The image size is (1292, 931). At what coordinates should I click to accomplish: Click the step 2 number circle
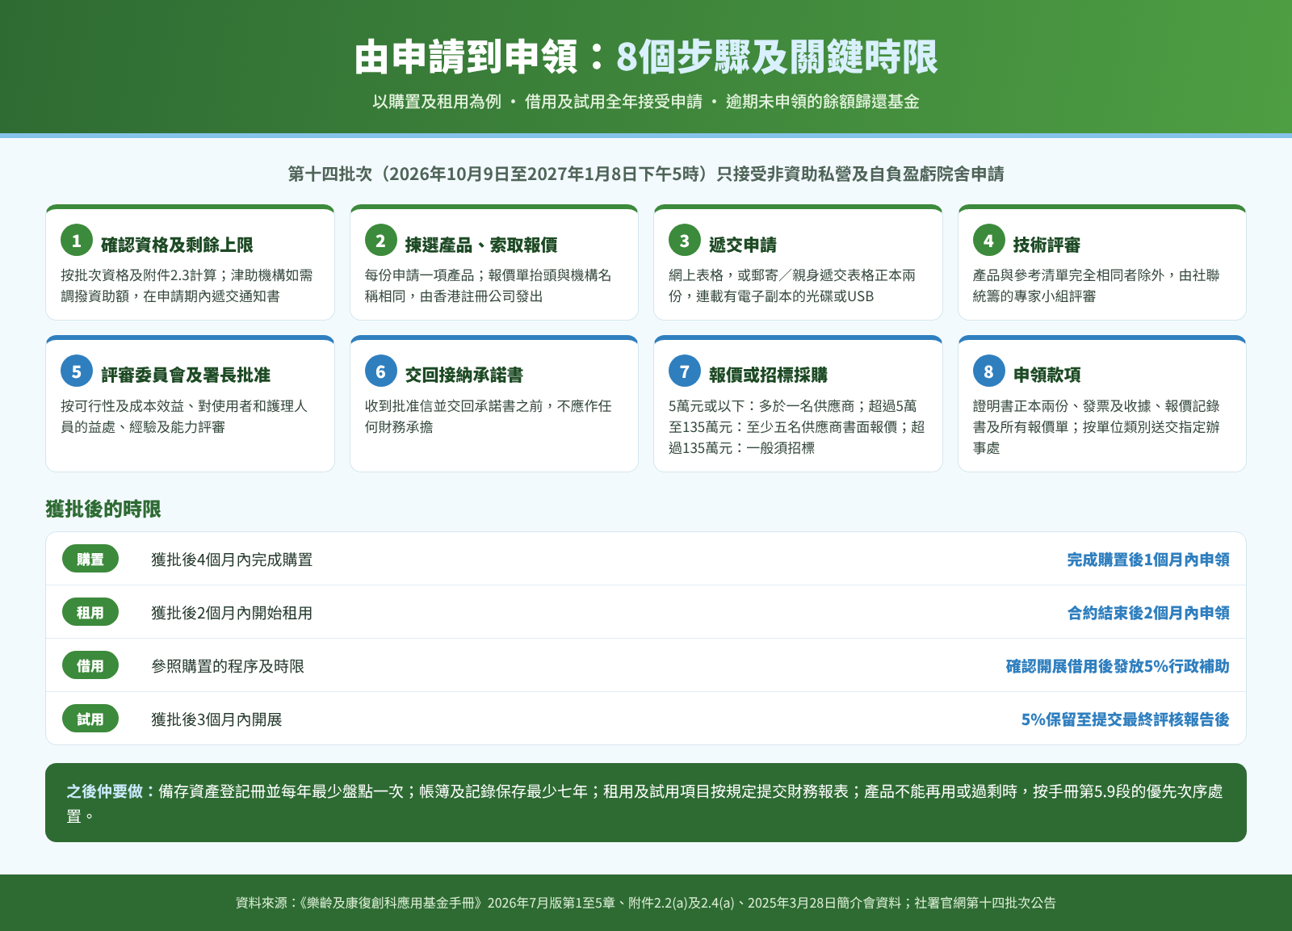[x=380, y=241]
